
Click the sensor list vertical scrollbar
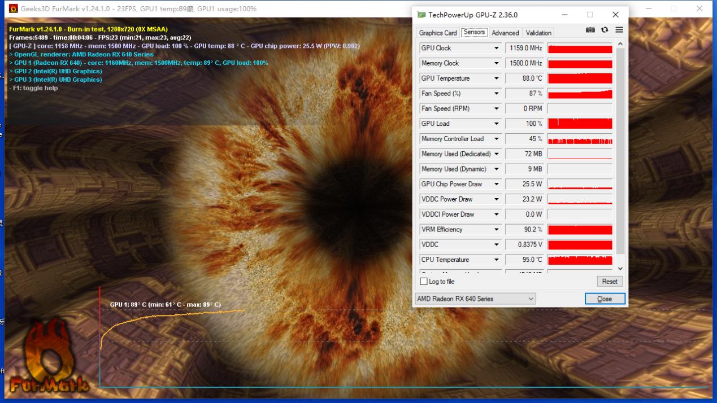(x=620, y=152)
